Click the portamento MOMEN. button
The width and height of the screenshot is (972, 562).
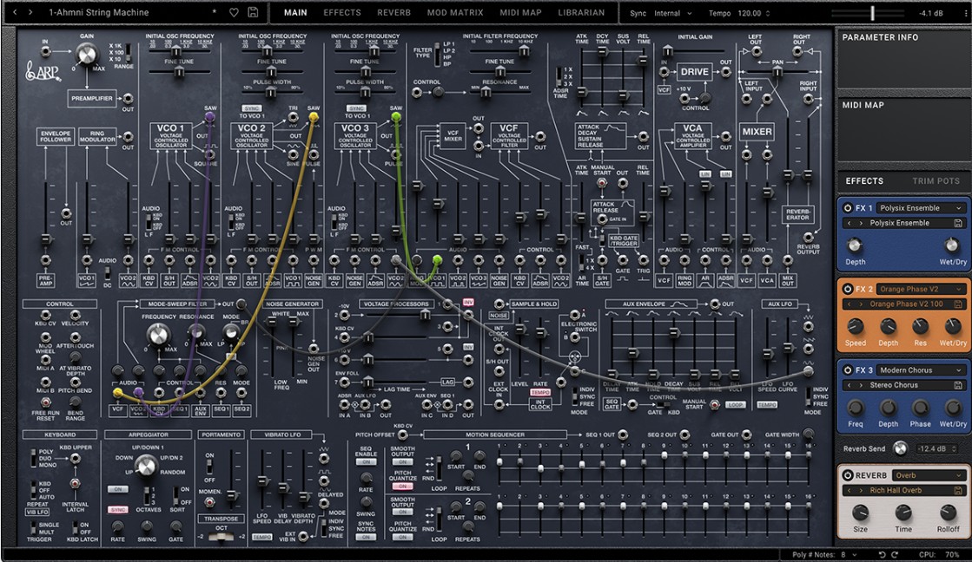(x=209, y=502)
